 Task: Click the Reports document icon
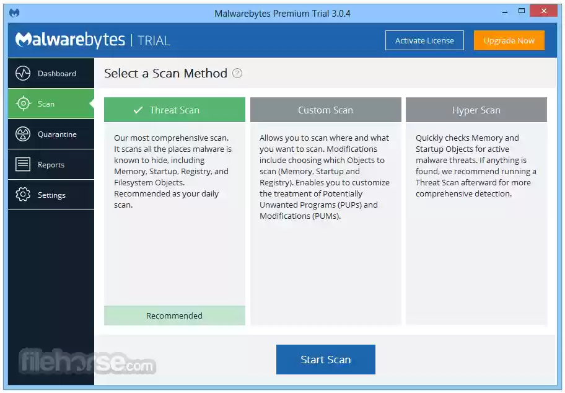coord(23,164)
